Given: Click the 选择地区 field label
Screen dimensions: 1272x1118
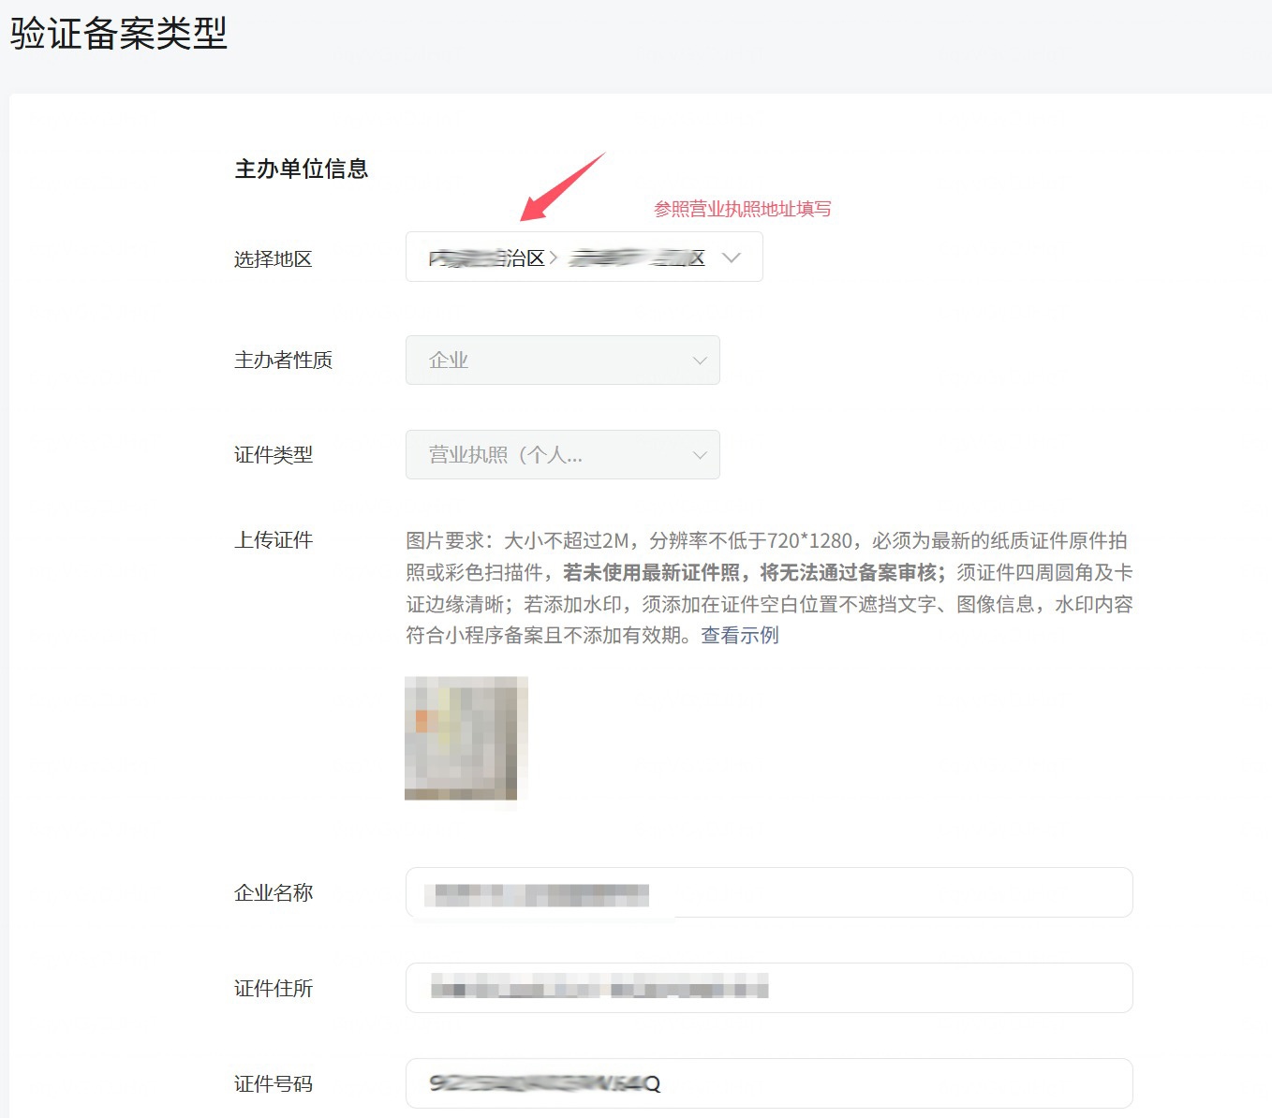Looking at the screenshot, I should [274, 259].
